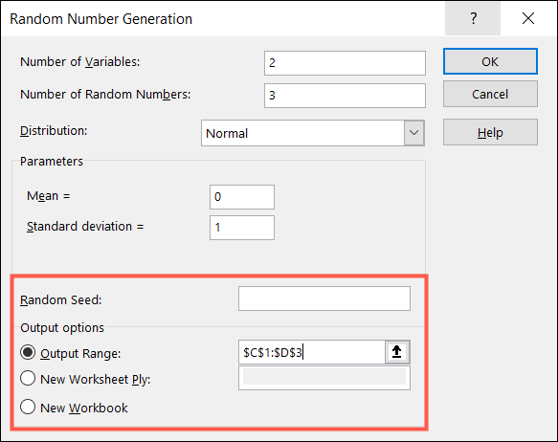Select the New Worksheet Ply option
This screenshot has width=558, height=442.
point(28,378)
